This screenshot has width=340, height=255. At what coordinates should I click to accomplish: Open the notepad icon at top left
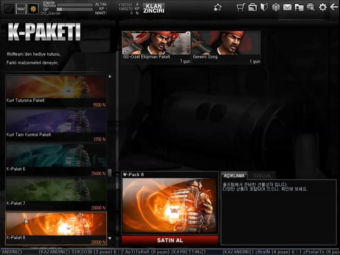tap(9, 9)
